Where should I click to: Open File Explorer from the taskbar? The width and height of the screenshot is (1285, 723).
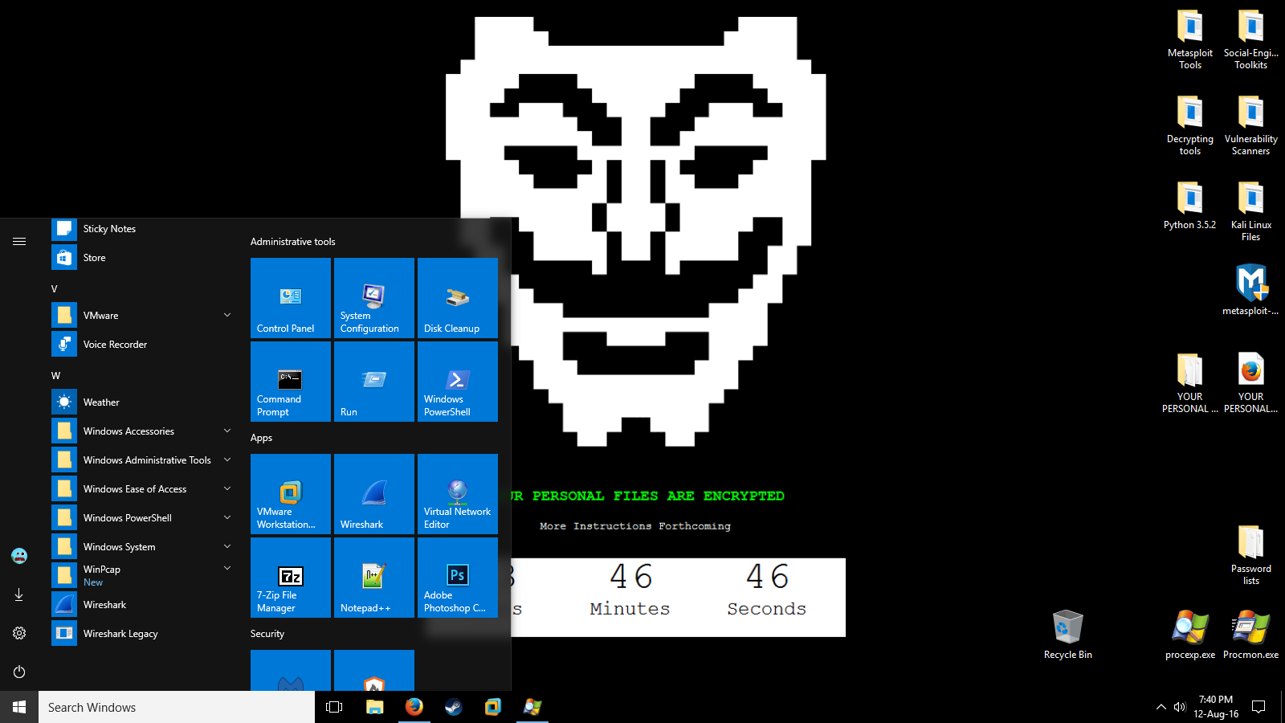click(374, 707)
